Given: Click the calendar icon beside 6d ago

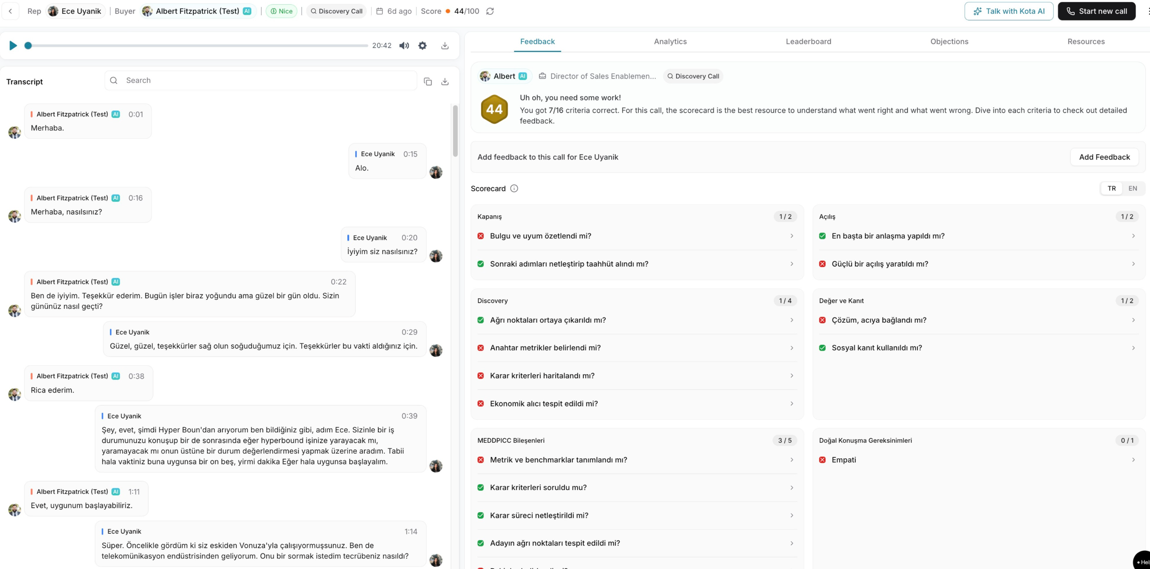Looking at the screenshot, I should [x=379, y=11].
